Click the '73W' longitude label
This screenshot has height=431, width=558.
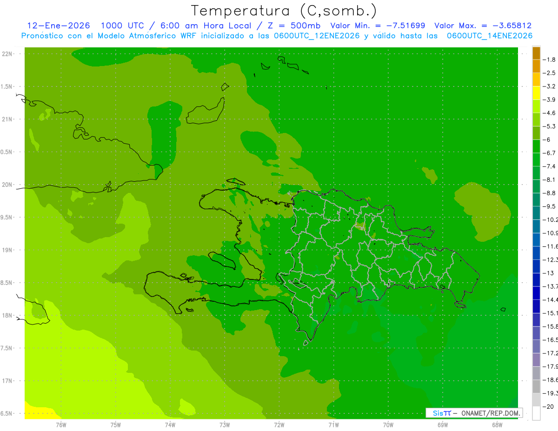(225, 425)
